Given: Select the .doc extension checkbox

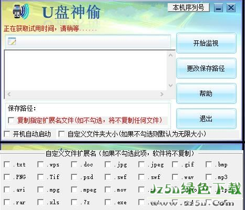Looking at the screenshot, I should click(x=74, y=164).
